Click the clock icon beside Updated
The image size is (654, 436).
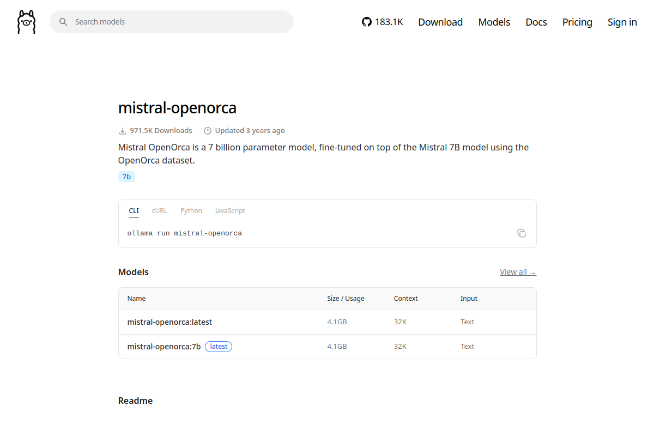207,131
